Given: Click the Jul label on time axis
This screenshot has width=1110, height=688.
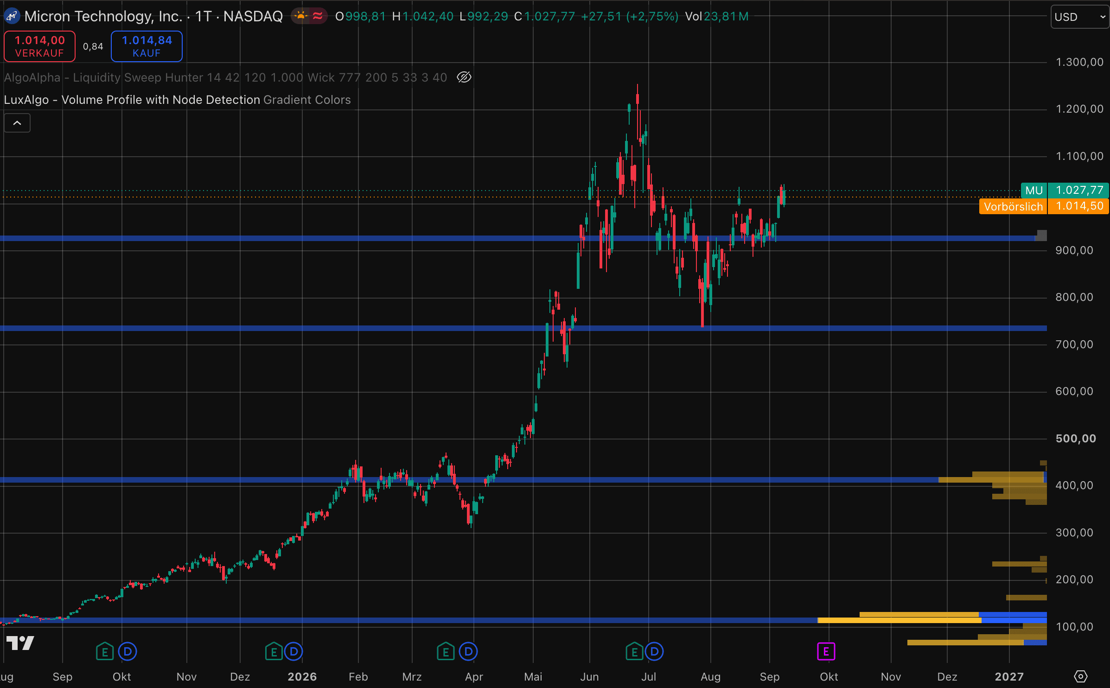Looking at the screenshot, I should tap(649, 677).
